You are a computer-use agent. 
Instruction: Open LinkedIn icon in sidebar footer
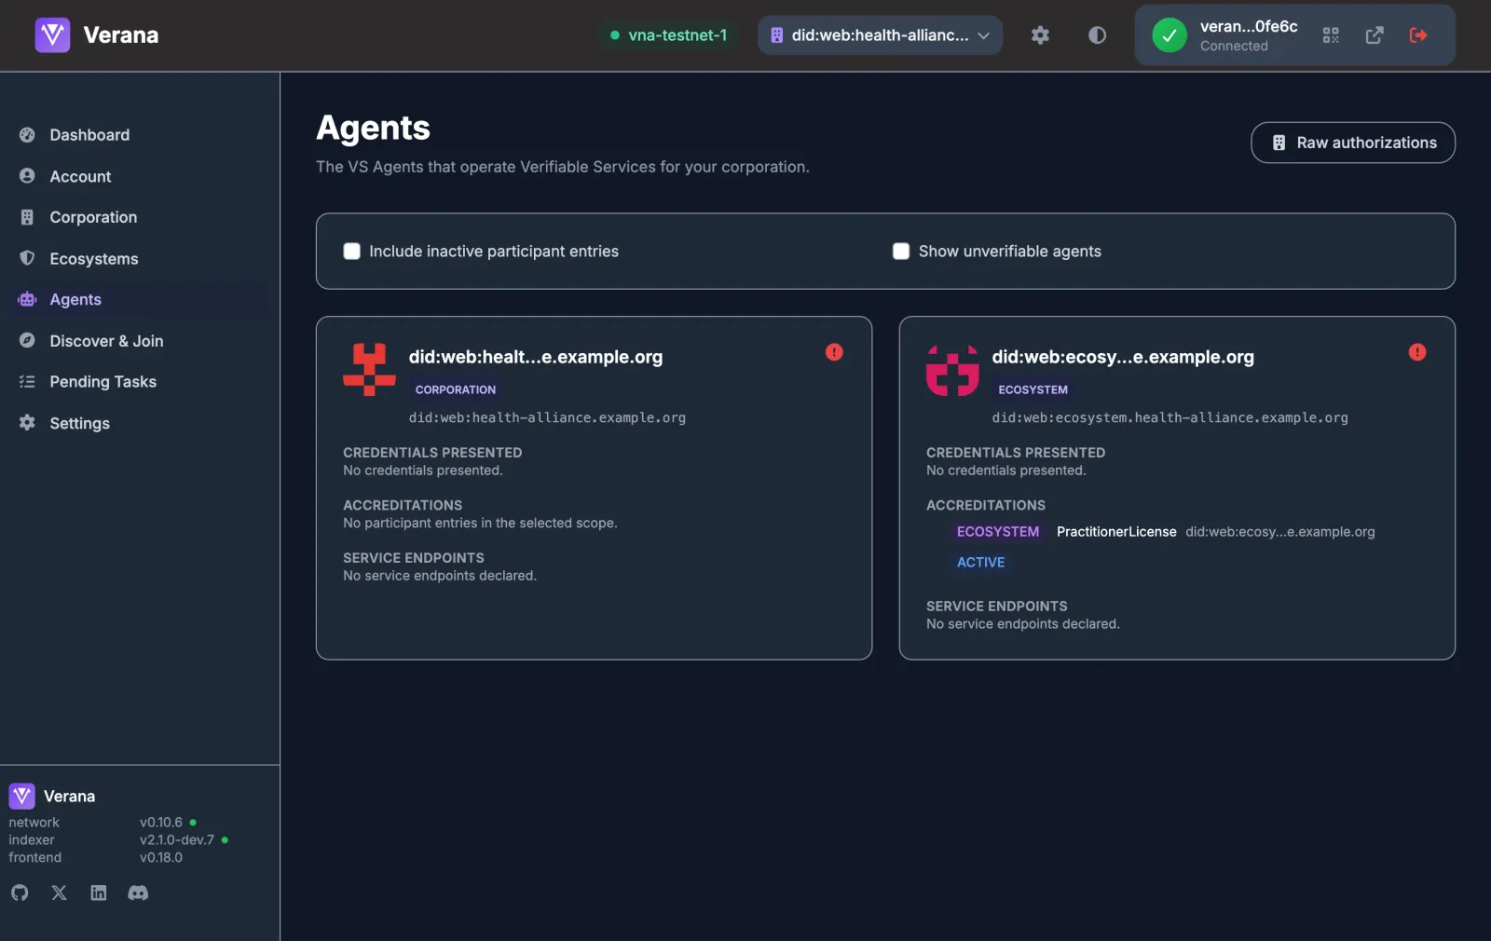pos(99,893)
